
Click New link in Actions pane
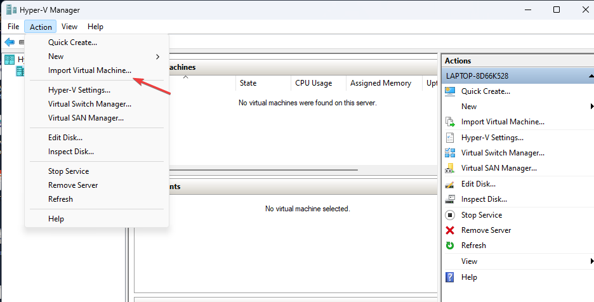coord(468,107)
